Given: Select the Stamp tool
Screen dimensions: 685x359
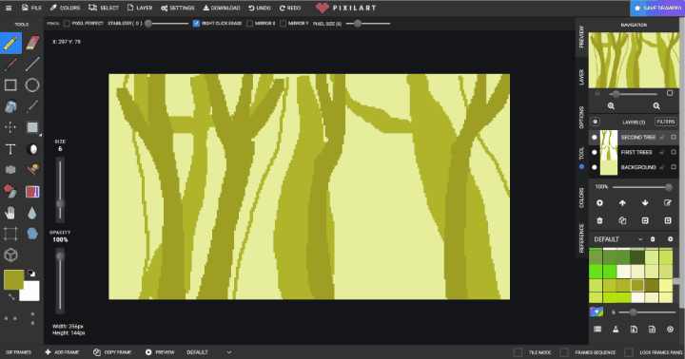Looking at the screenshot, I should click(x=32, y=170).
